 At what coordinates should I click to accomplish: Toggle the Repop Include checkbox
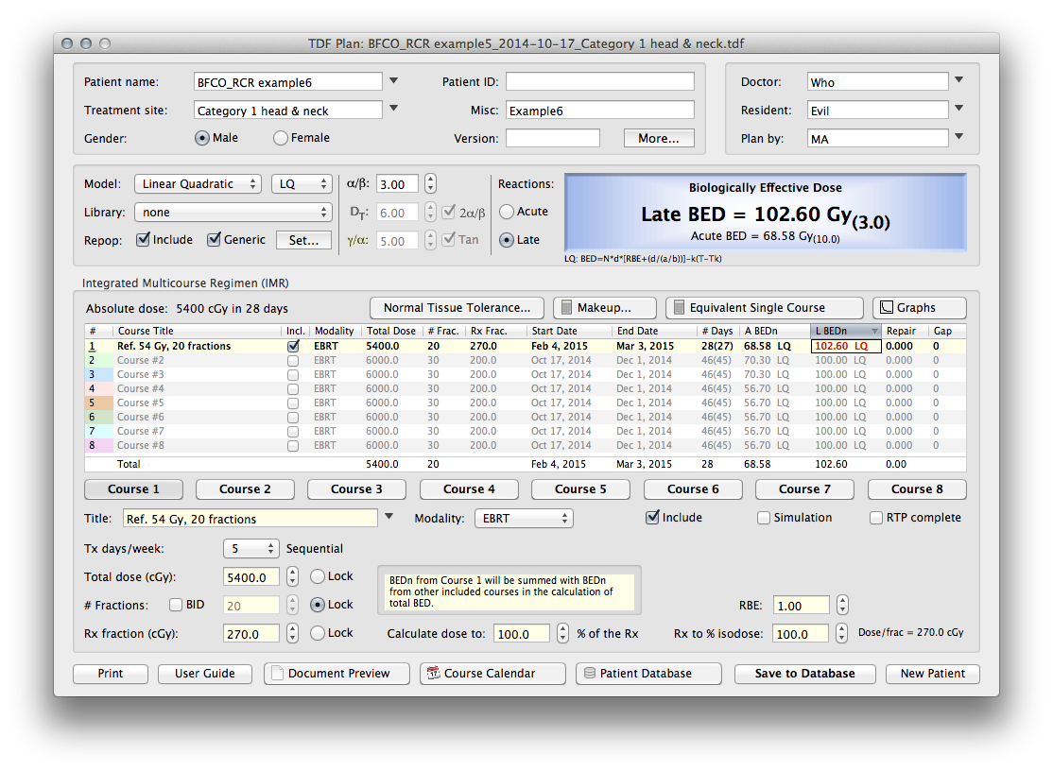144,240
